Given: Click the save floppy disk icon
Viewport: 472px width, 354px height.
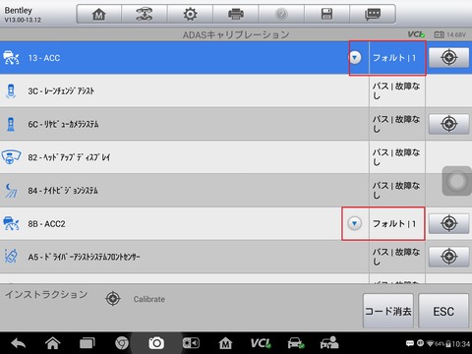Looking at the screenshot, I should 326,14.
